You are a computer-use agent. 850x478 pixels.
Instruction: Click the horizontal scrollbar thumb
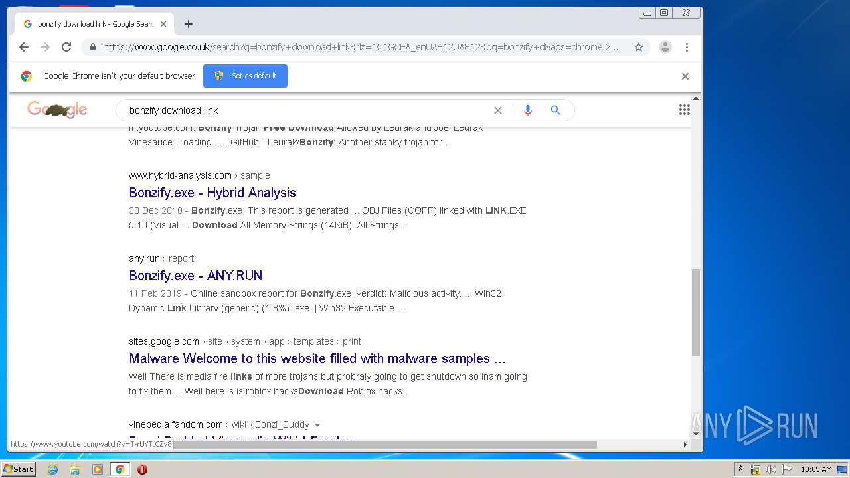tap(384, 445)
